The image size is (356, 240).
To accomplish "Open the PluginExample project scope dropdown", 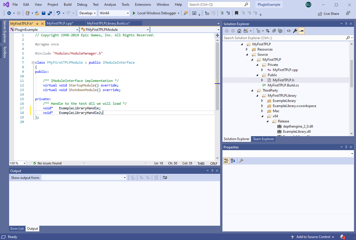I will [x=44, y=30].
